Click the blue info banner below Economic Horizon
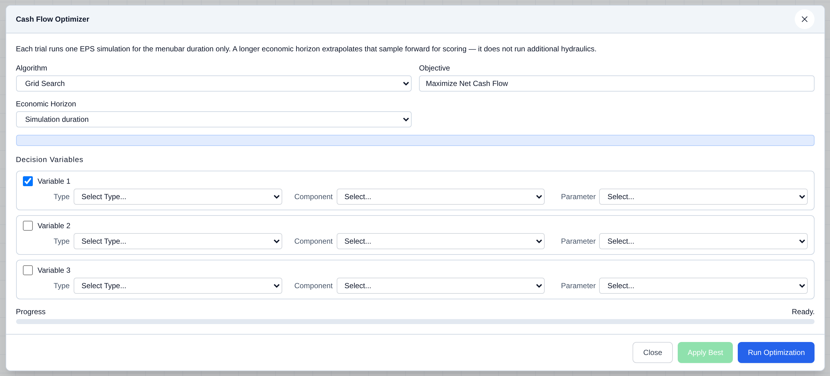Screen dimensions: 830x376 (415, 140)
